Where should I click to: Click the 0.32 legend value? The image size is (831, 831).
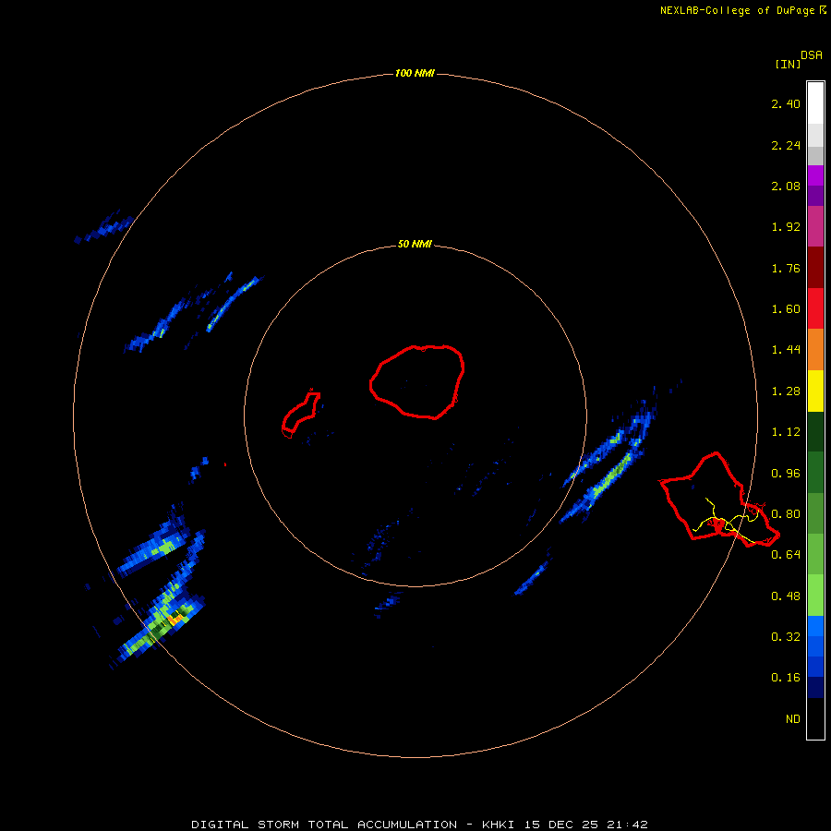pos(786,636)
